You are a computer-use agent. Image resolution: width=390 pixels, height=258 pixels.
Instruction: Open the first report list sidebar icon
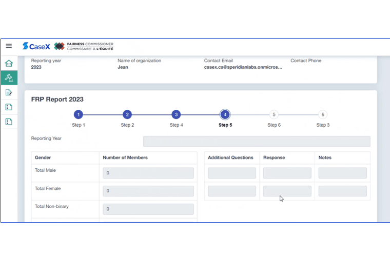(9, 107)
